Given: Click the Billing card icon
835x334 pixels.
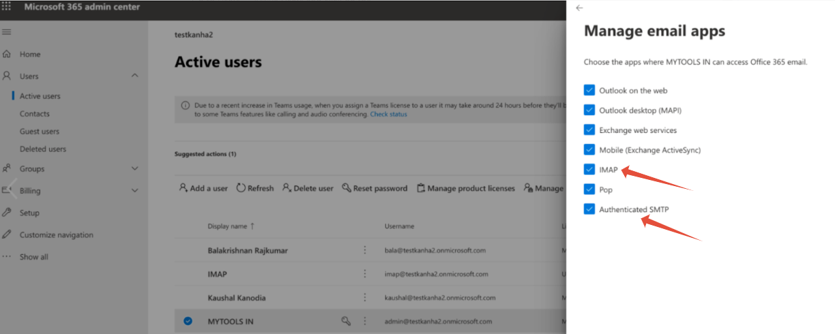Looking at the screenshot, I should [7, 190].
